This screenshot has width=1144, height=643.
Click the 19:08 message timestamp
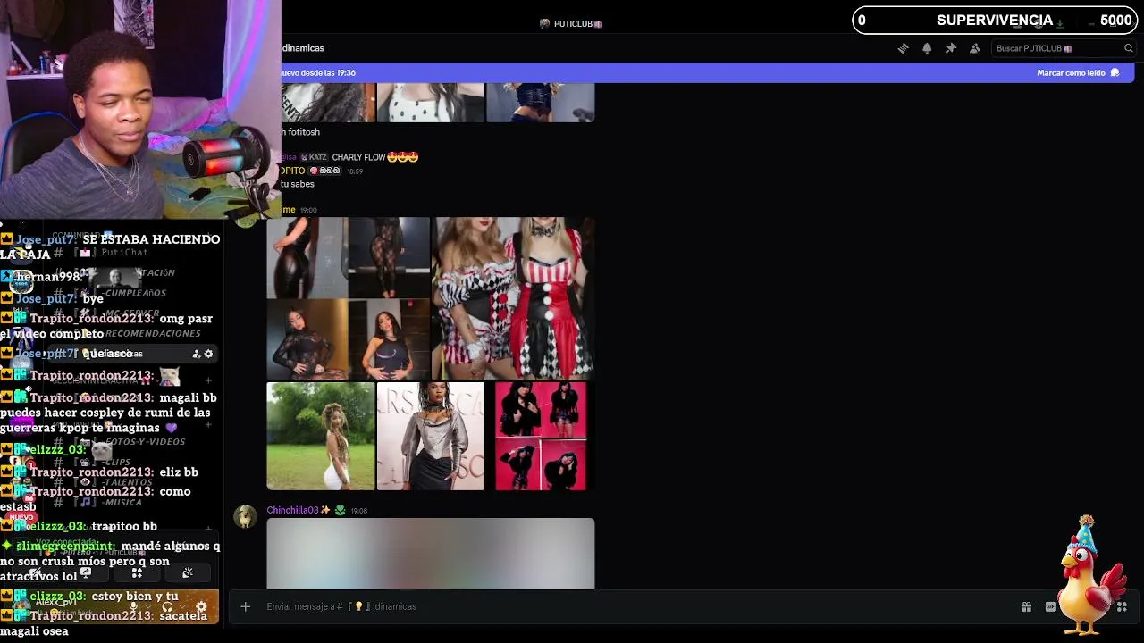358,511
